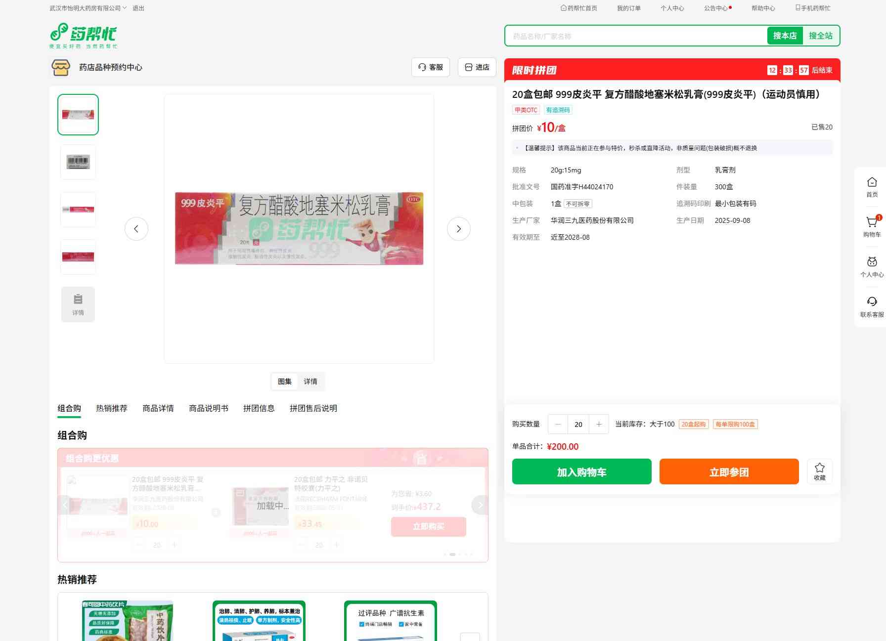886x641 pixels.
Task: Increase purchase quantity with plus button
Action: (x=599, y=424)
